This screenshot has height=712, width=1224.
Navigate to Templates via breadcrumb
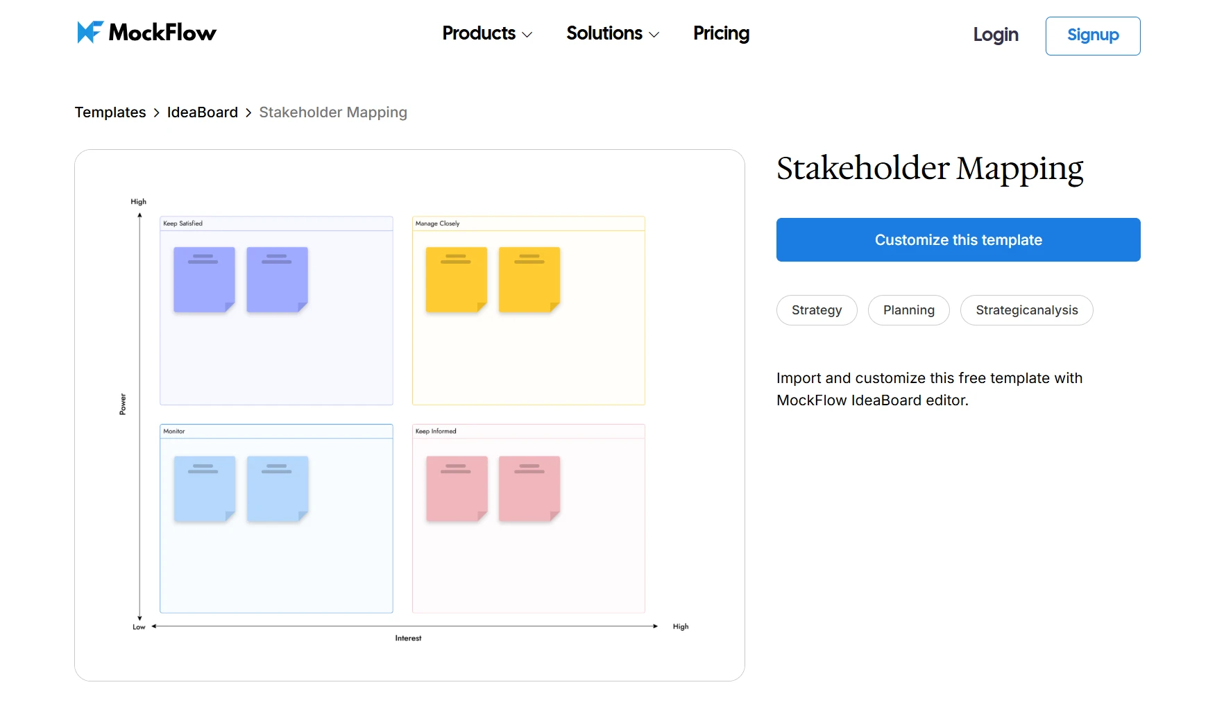(110, 112)
